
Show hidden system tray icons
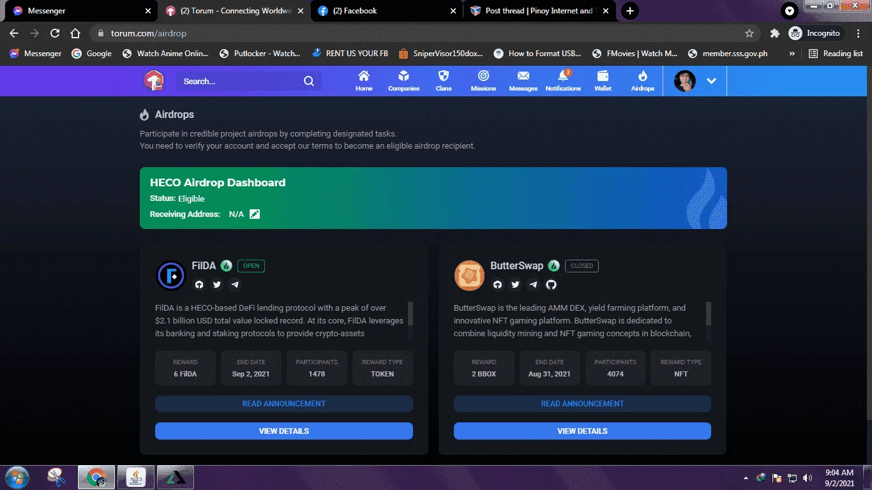point(746,477)
